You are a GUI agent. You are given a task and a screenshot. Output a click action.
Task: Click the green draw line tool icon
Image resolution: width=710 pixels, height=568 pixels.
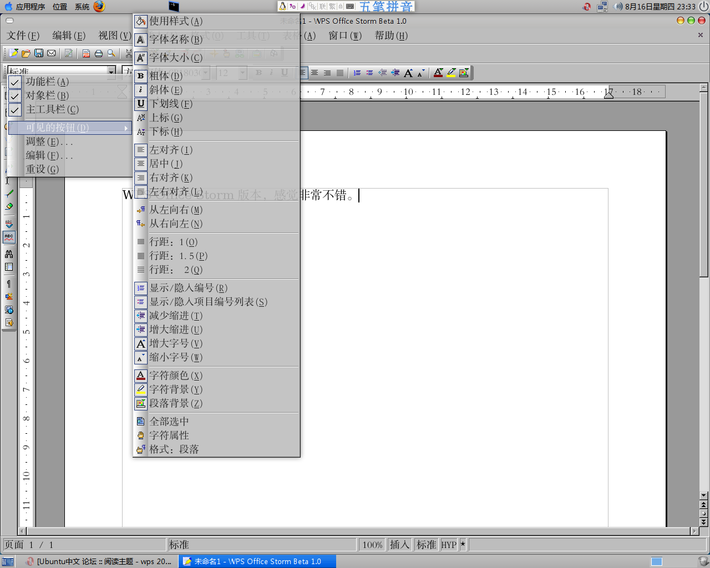pyautogui.click(x=9, y=193)
